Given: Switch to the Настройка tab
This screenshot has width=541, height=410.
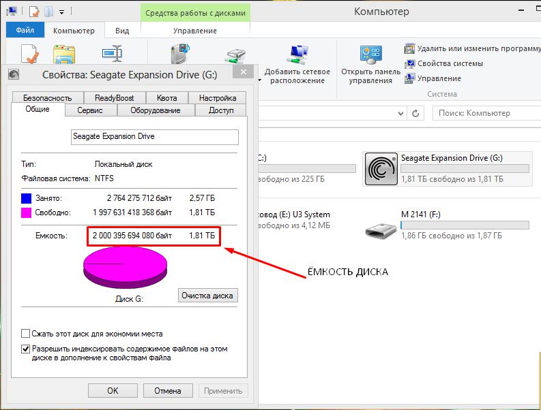Looking at the screenshot, I should coord(218,98).
